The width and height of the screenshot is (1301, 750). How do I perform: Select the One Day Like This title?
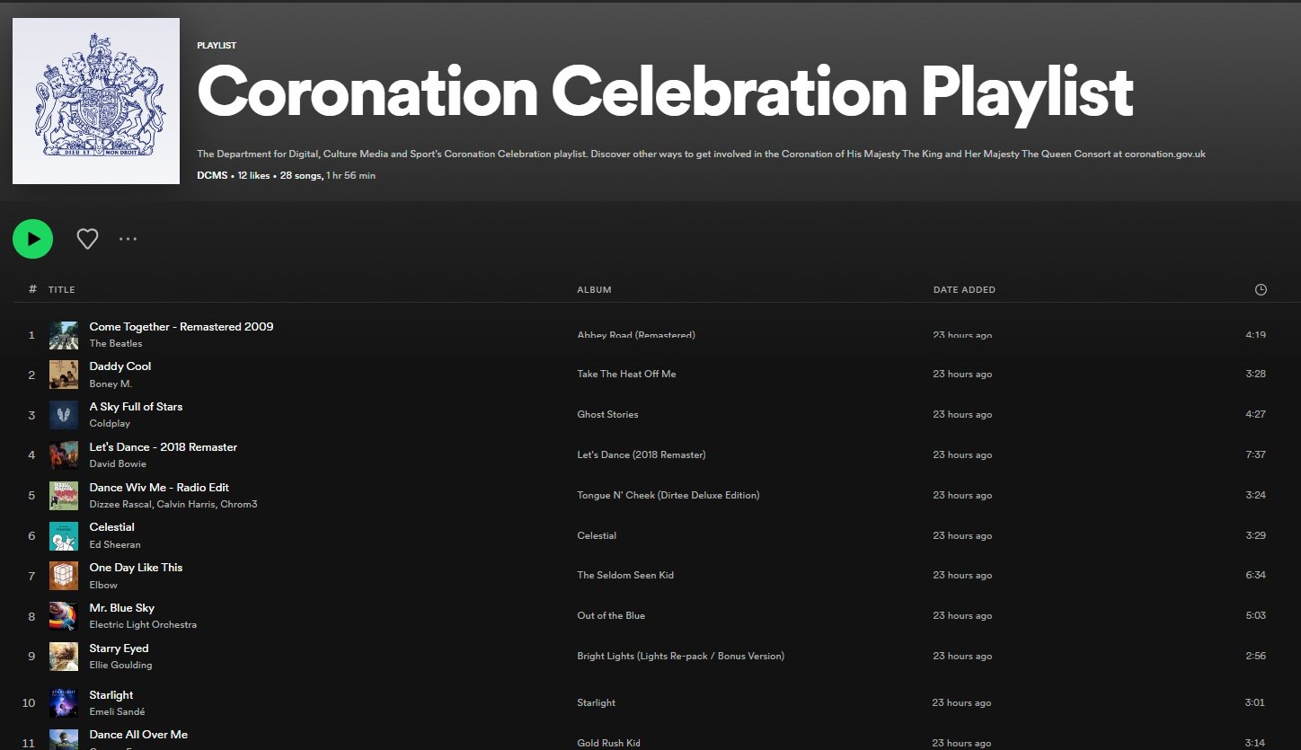136,568
